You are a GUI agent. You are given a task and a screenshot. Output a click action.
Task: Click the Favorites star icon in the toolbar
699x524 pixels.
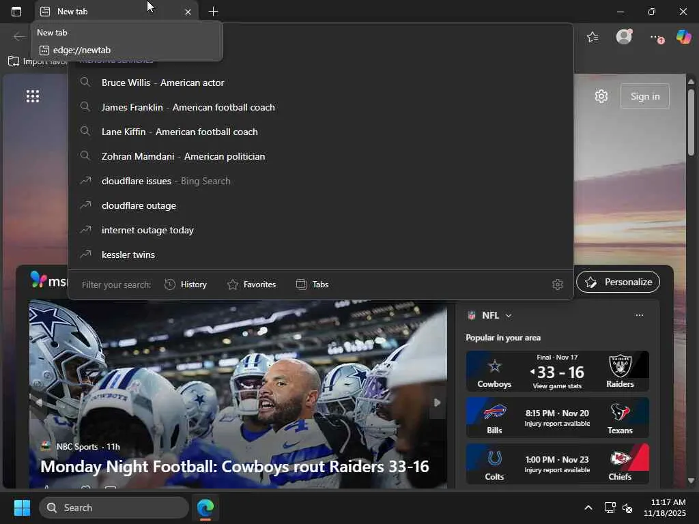[593, 37]
